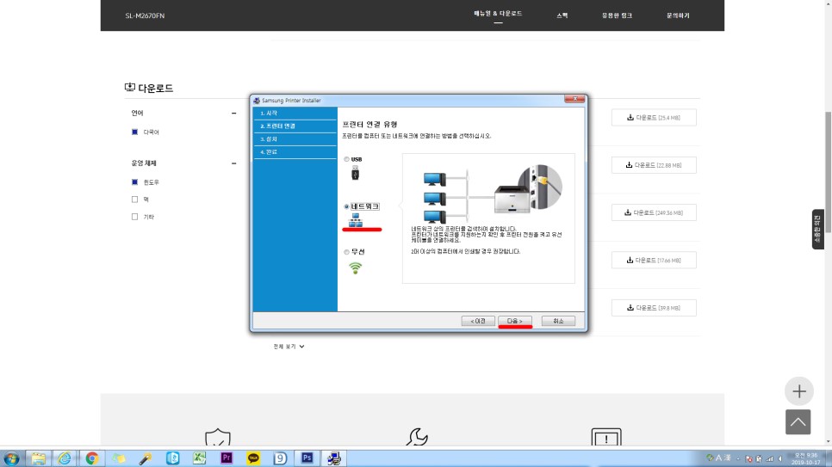Image resolution: width=832 pixels, height=467 pixels.
Task: Select step 4. 완료 in installer sidebar
Action: [295, 151]
